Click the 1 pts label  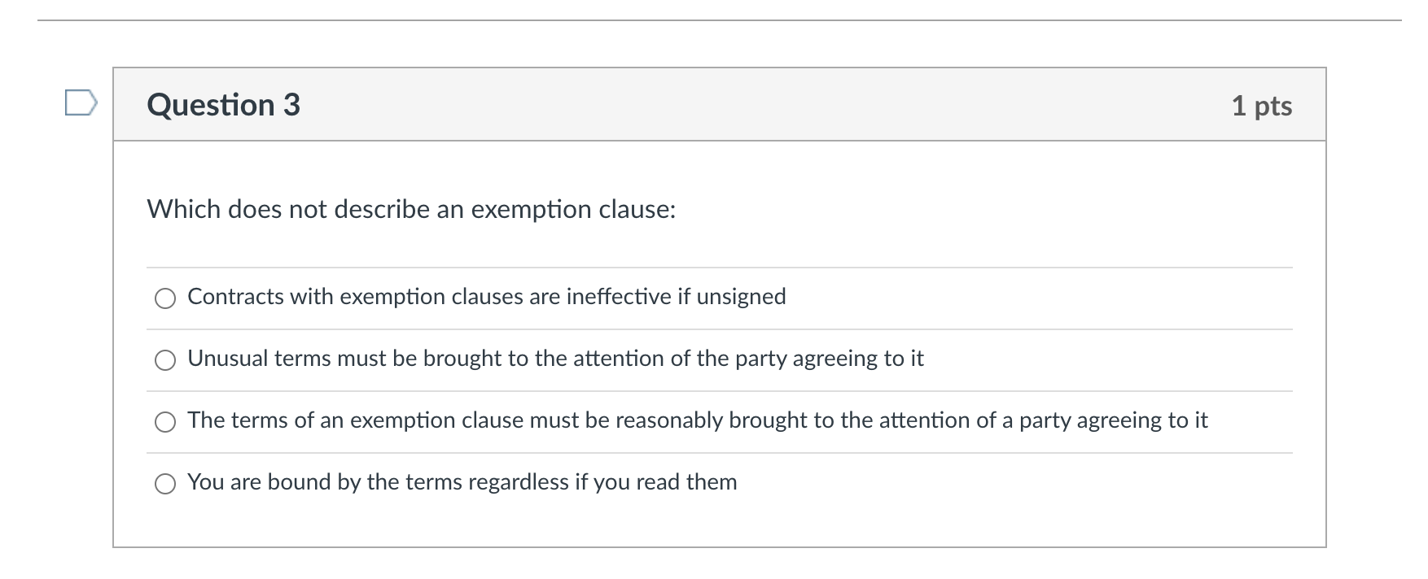[x=1263, y=106]
